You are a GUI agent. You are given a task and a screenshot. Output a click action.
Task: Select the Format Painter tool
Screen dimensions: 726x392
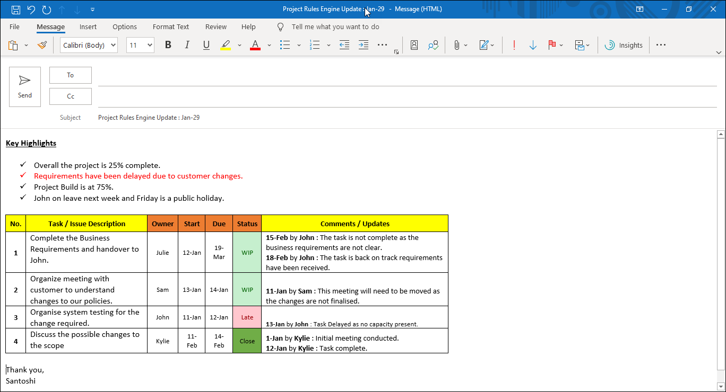42,45
